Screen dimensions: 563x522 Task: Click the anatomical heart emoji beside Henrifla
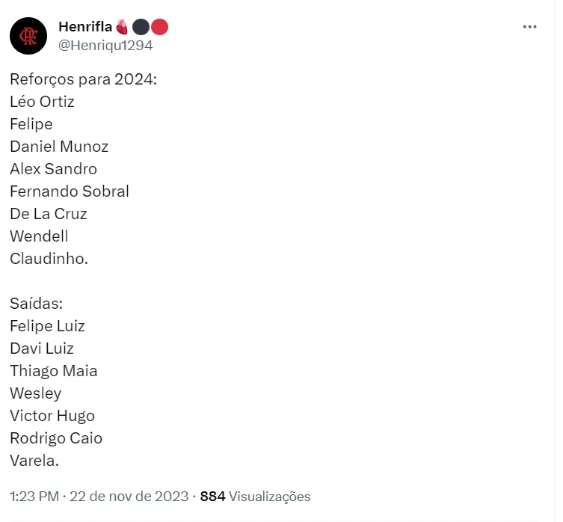(123, 28)
